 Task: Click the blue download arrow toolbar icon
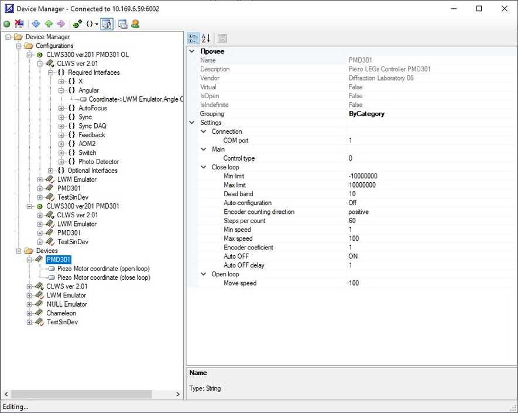[x=35, y=24]
